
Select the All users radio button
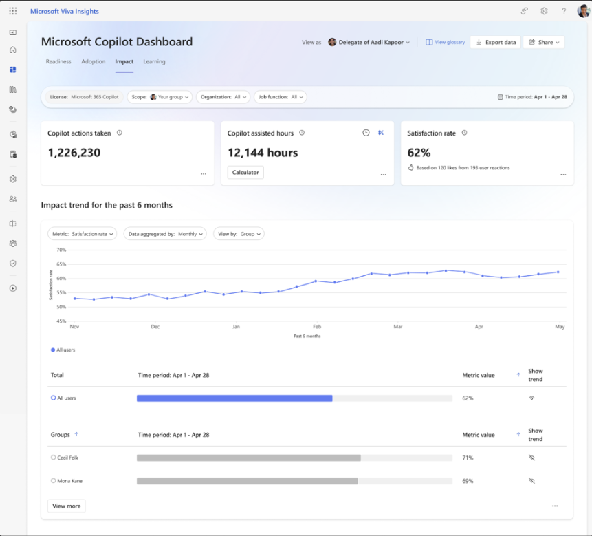54,398
